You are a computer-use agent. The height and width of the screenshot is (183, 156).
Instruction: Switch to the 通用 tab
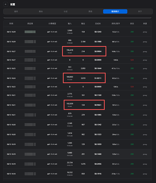point(16,11)
